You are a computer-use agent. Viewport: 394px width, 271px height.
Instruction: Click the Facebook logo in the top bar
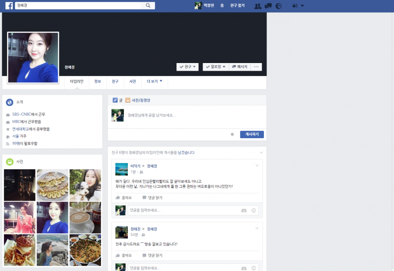pos(9,6)
